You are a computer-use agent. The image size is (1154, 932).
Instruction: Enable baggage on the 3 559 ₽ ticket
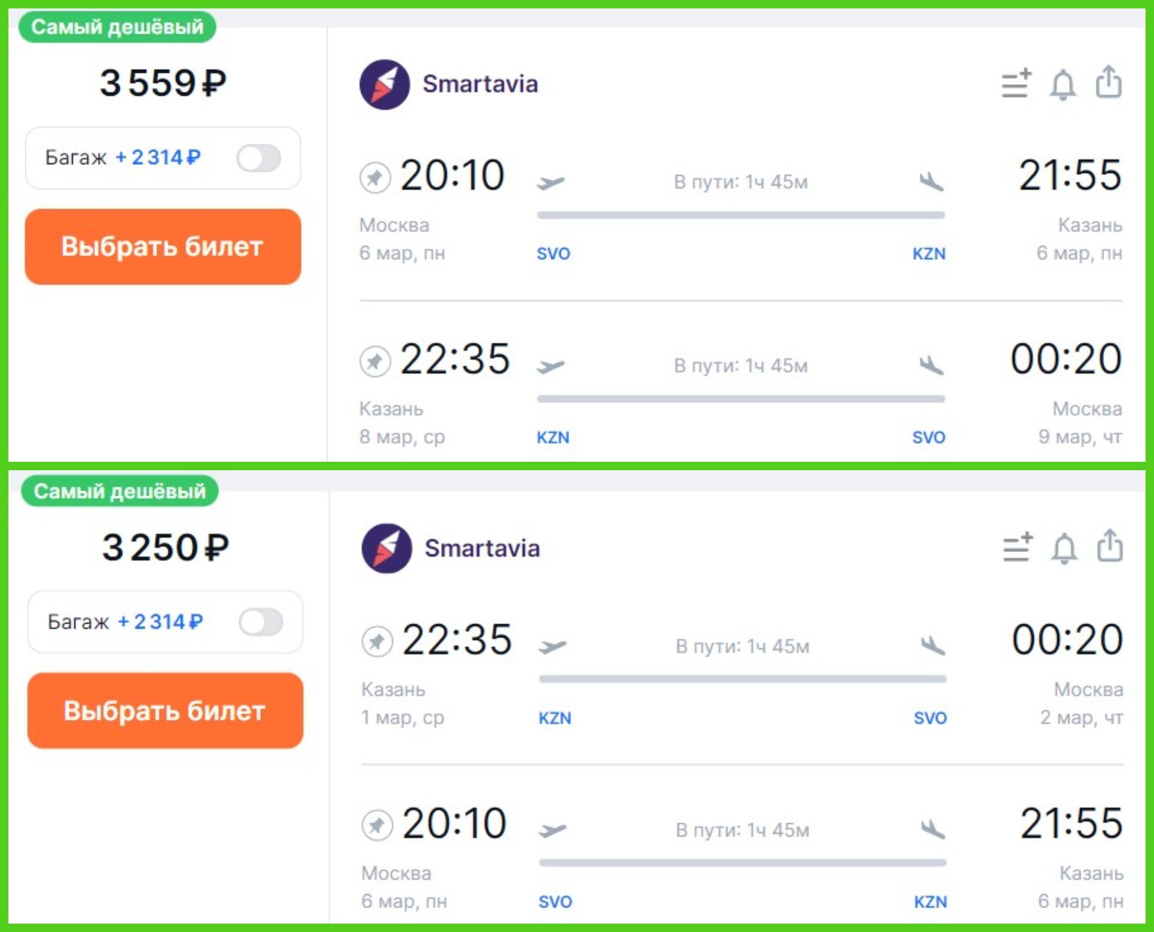point(259,158)
